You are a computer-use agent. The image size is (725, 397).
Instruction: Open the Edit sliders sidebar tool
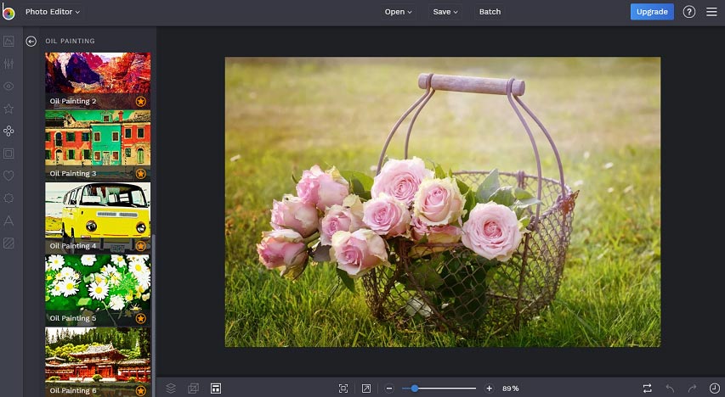coord(8,64)
